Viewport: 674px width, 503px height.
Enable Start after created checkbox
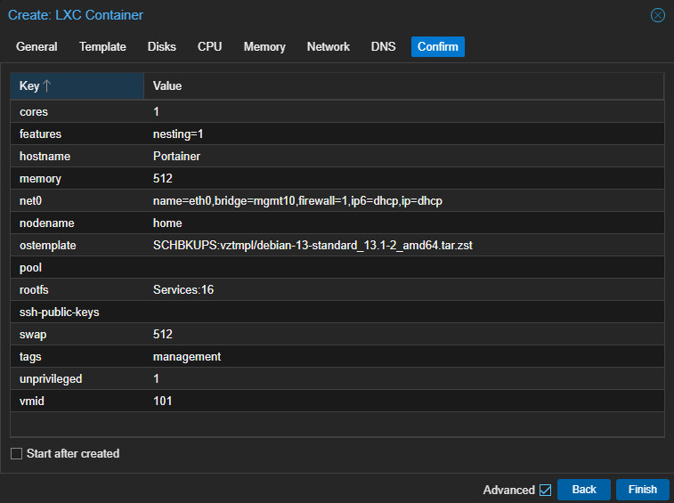click(16, 453)
